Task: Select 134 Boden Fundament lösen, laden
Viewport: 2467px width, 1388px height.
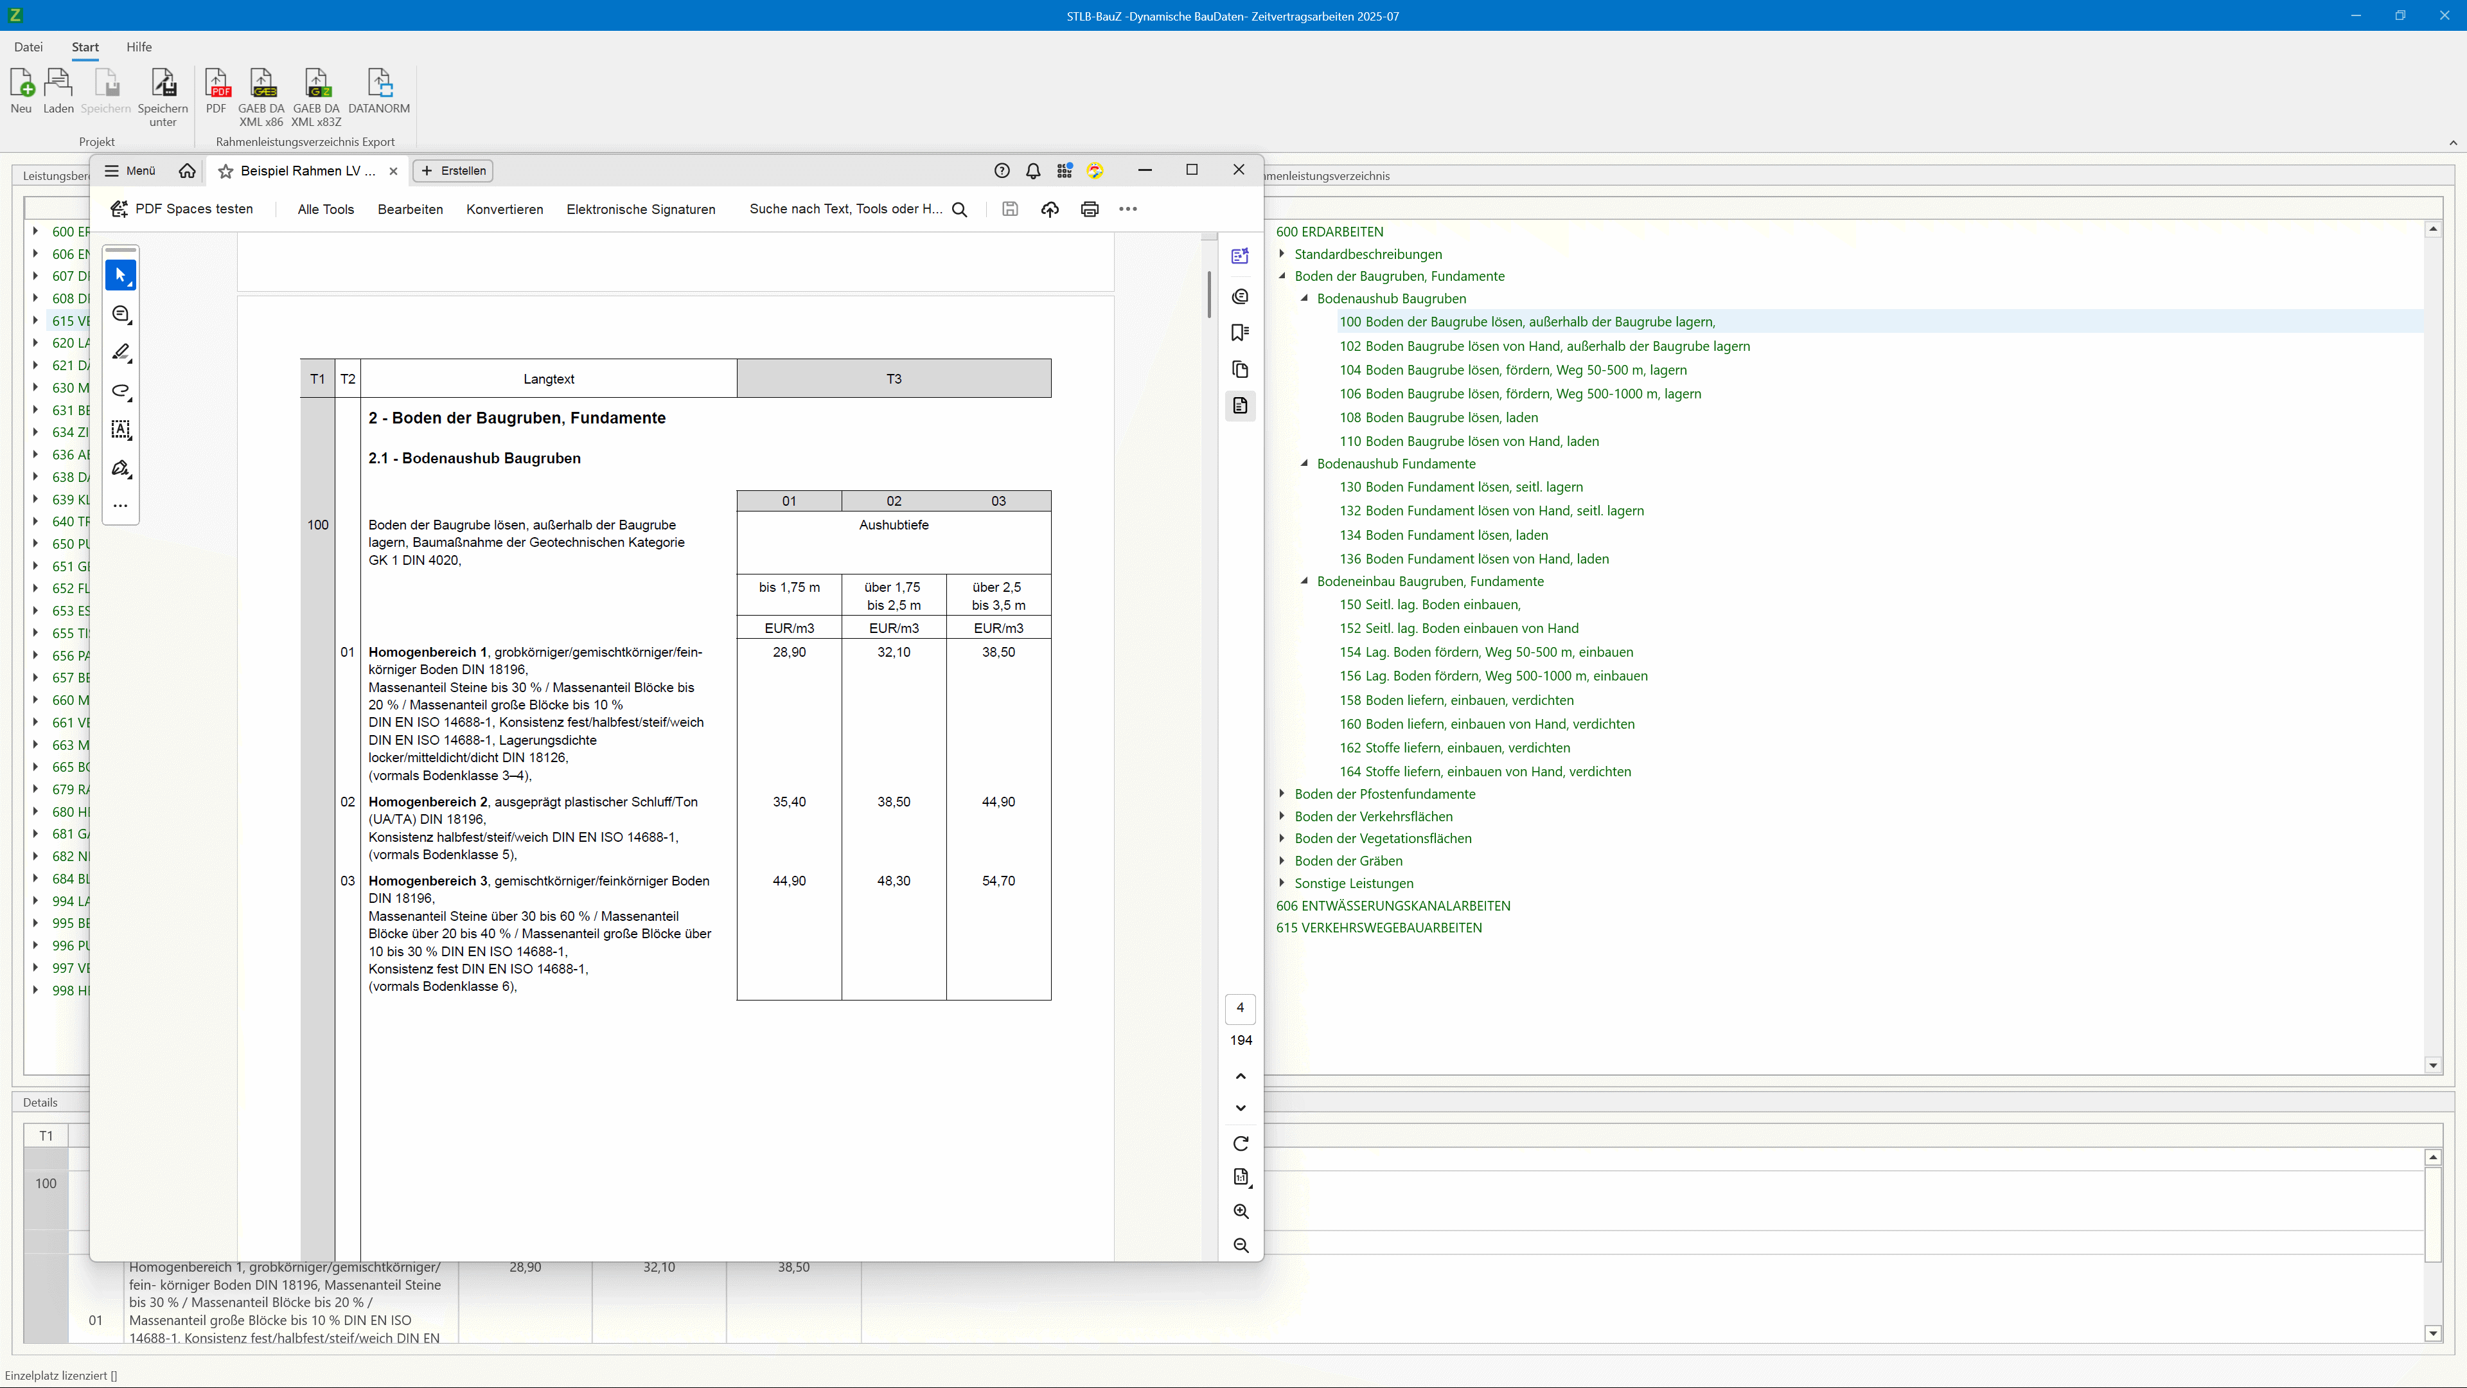Action: [1443, 535]
